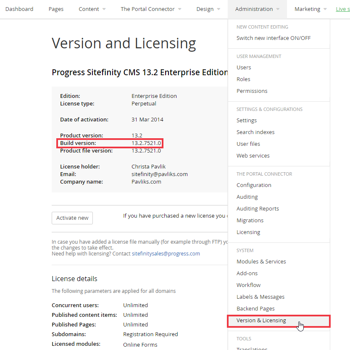
Task: Open the Live site link
Action: pos(343,9)
